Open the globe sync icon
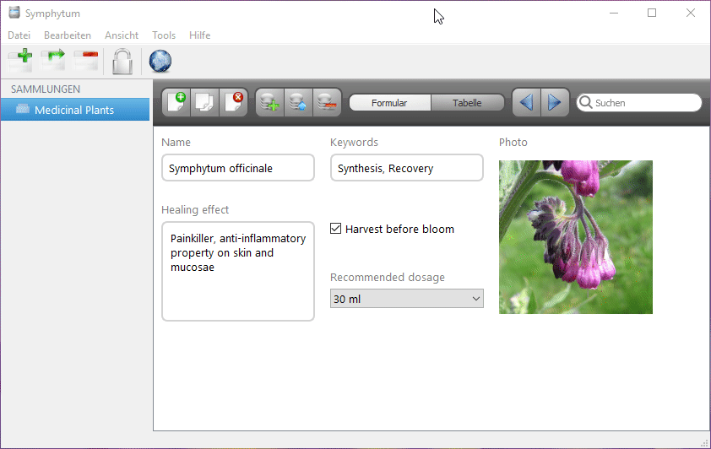This screenshot has width=711, height=449. 160,62
